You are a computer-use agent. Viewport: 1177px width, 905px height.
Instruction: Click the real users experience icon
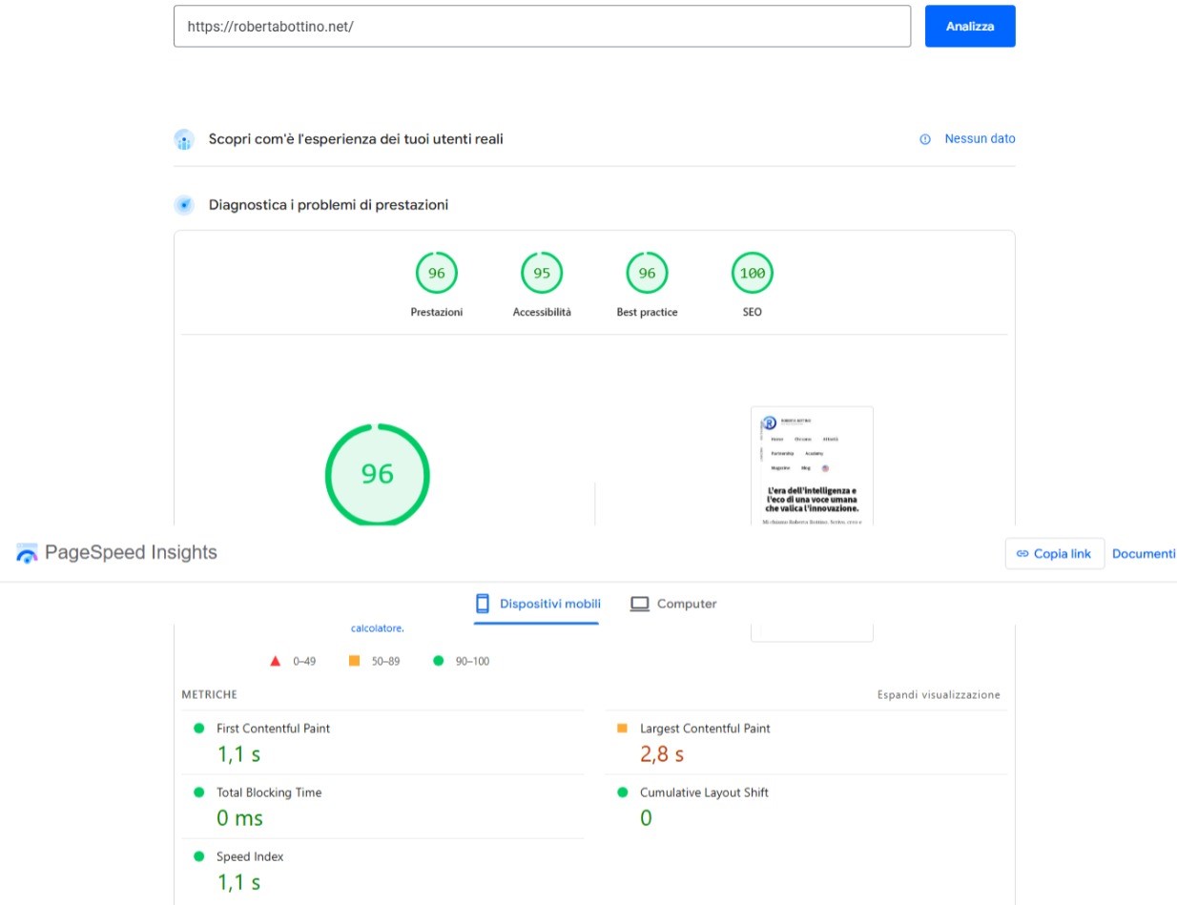[x=184, y=139]
